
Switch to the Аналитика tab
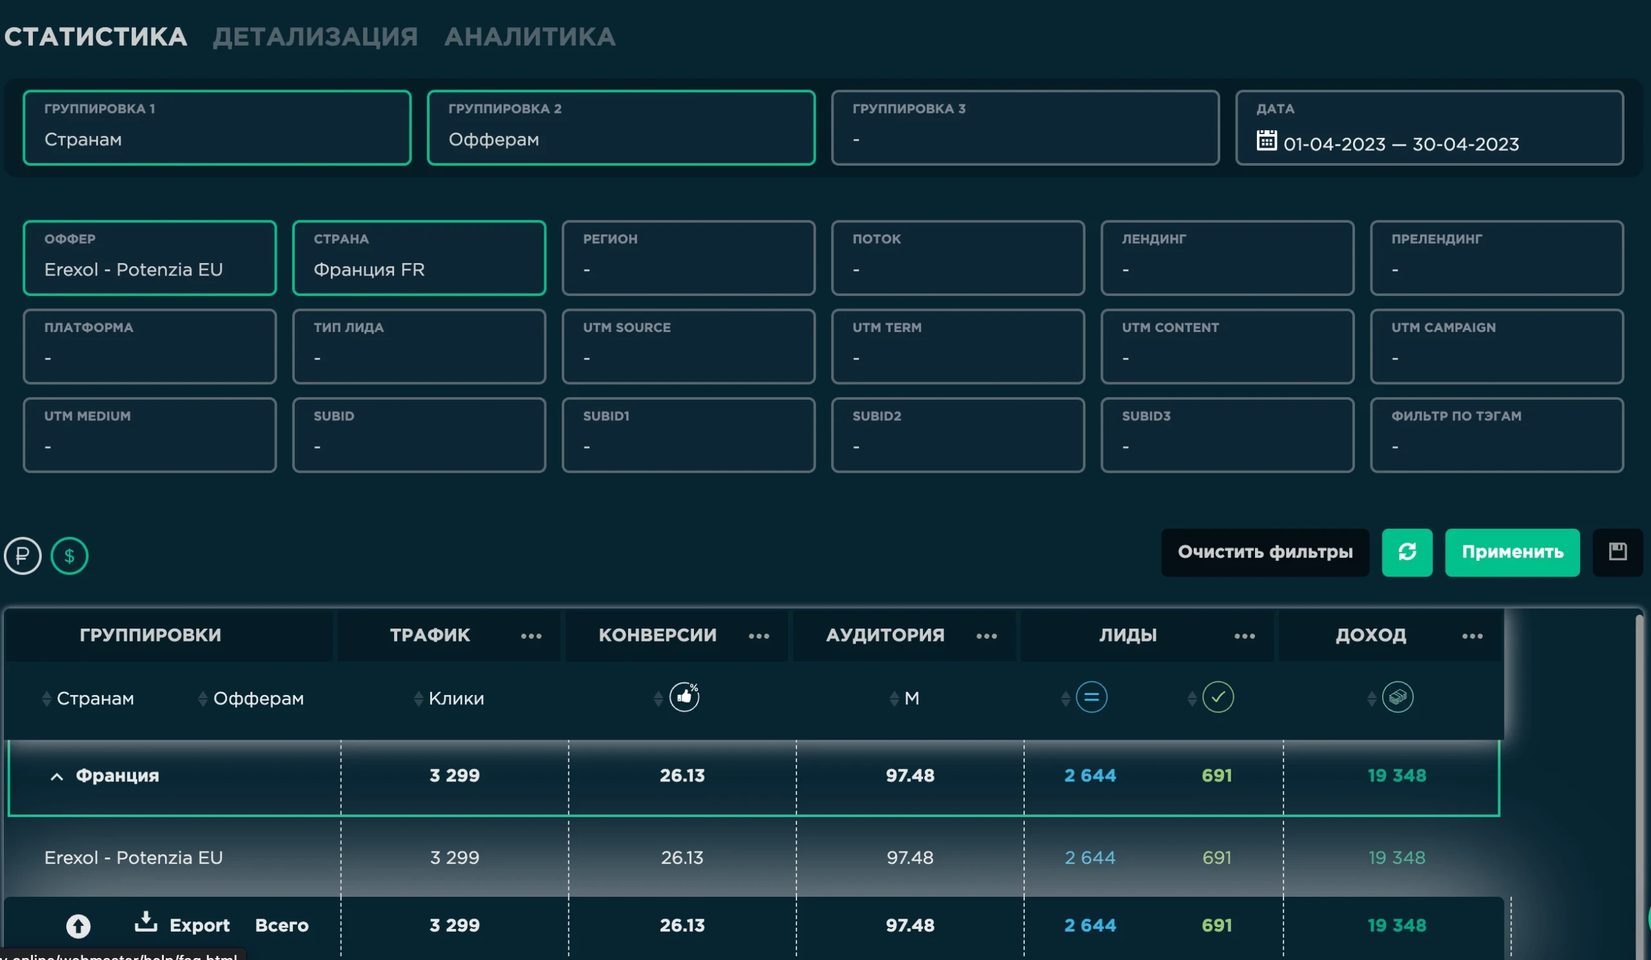coord(529,37)
